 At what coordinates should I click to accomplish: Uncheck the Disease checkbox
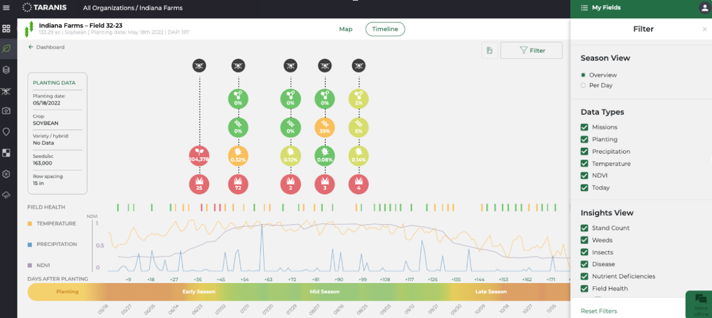click(584, 264)
